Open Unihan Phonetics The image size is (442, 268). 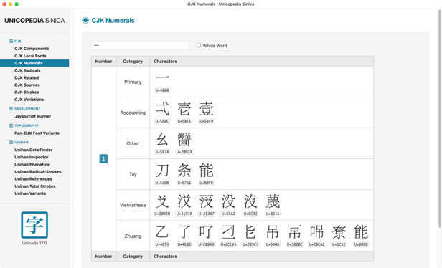32,164
